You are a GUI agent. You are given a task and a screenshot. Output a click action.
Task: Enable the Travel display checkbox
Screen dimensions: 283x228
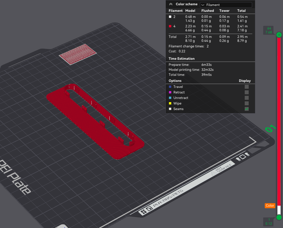click(246, 87)
